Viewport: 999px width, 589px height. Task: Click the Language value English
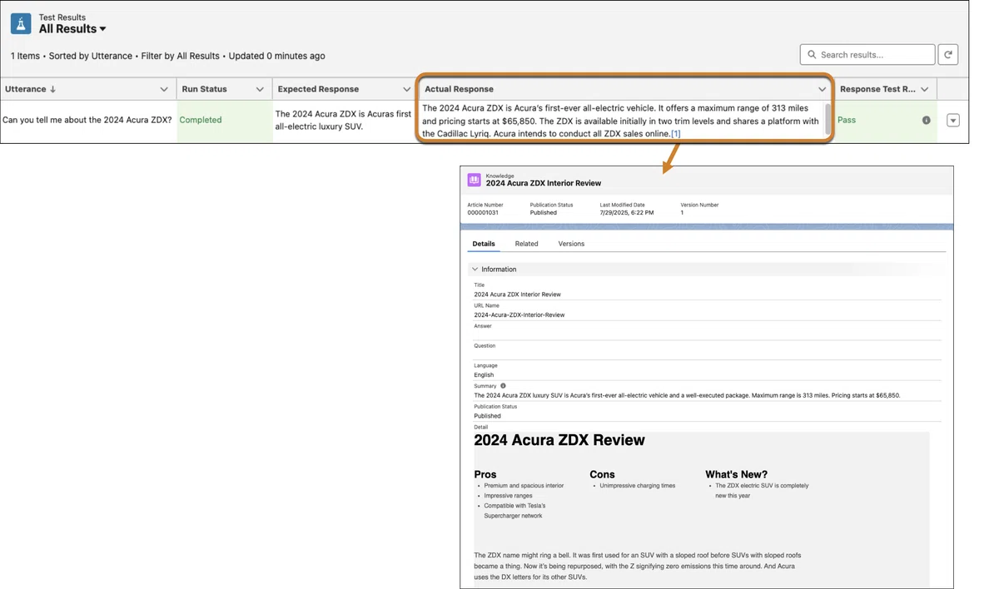484,375
